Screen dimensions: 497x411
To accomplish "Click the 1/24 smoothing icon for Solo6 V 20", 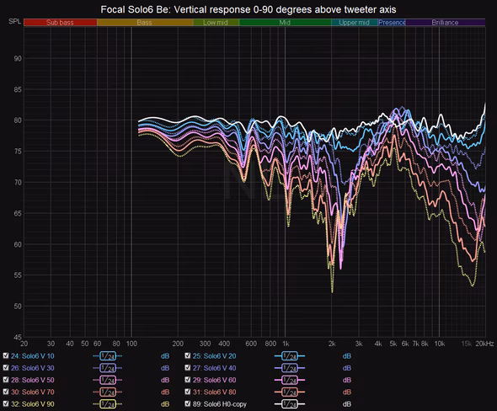I will click(290, 356).
